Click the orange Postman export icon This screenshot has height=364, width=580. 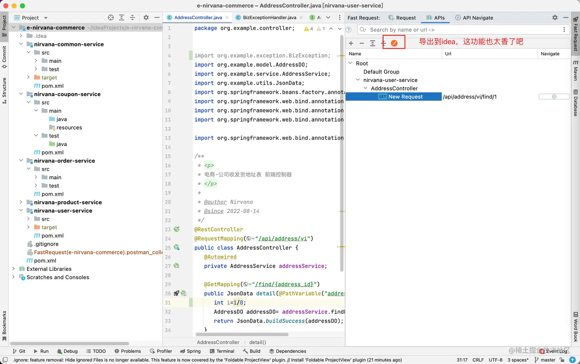(394, 43)
